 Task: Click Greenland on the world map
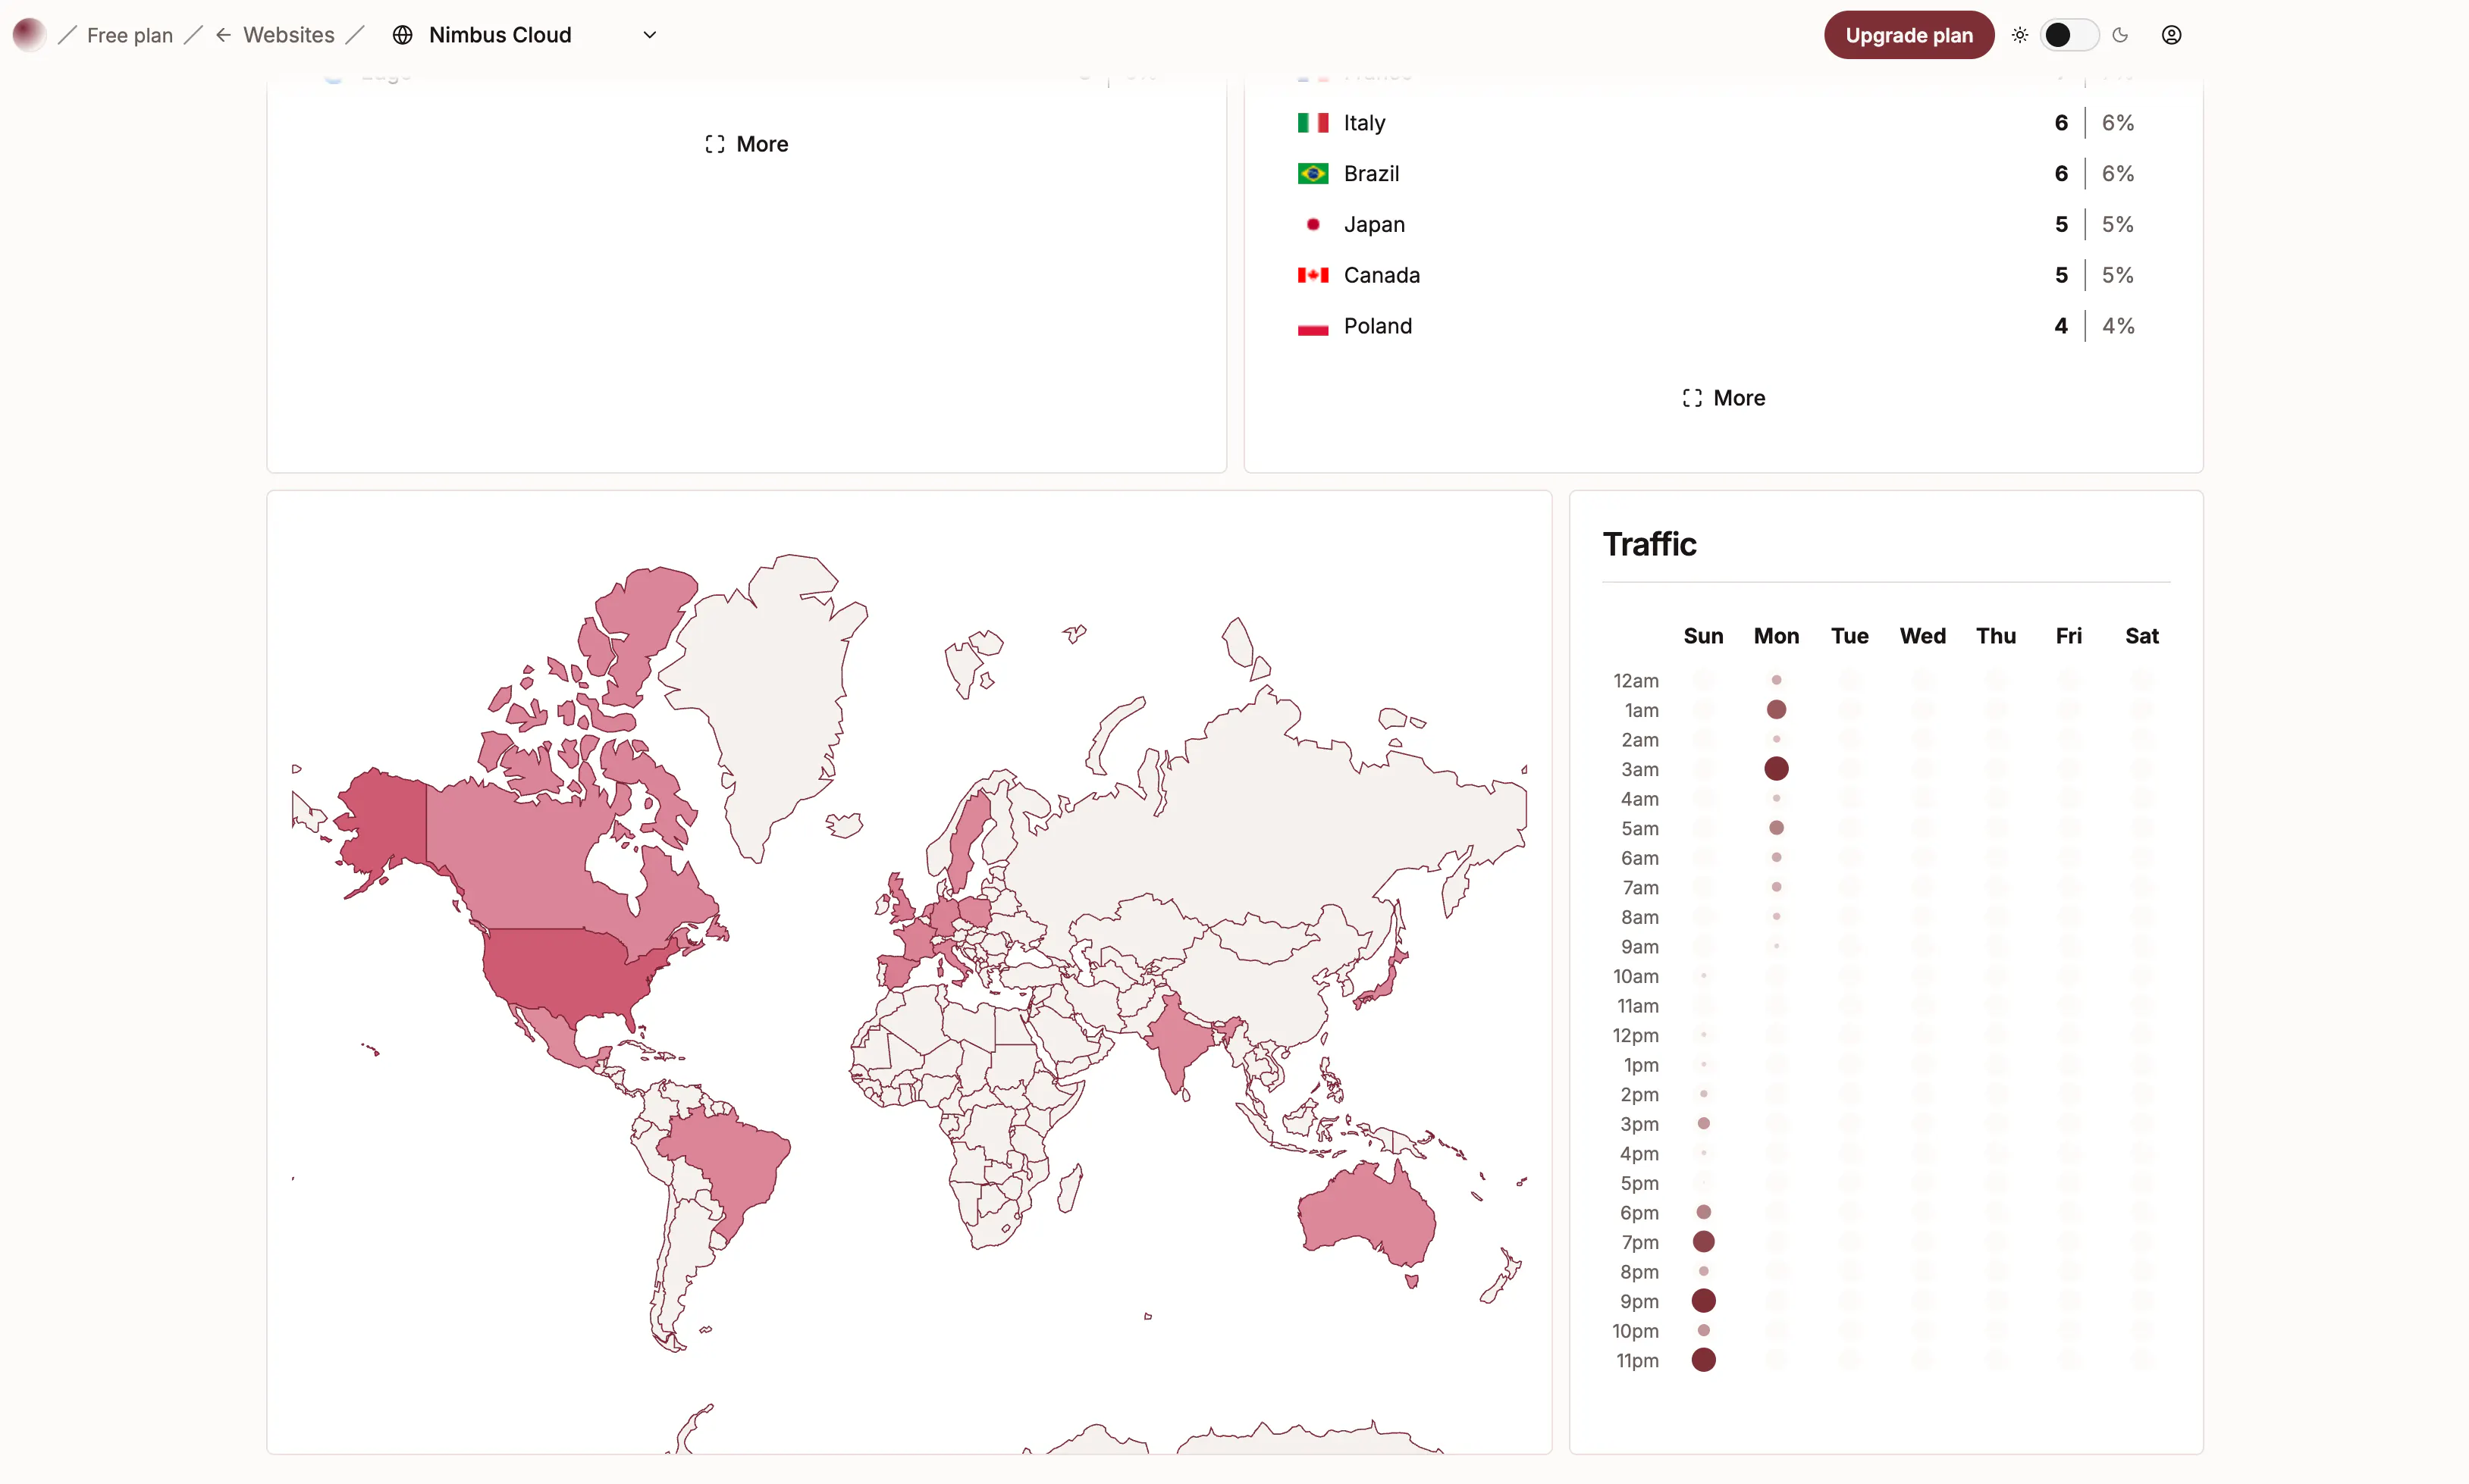770,700
